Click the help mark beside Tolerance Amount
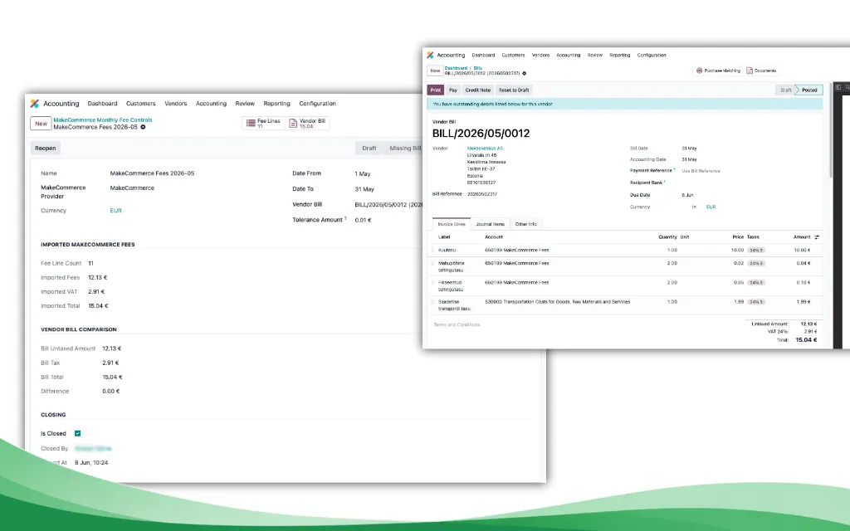Viewport: 850px width, 531px height. coord(345,218)
